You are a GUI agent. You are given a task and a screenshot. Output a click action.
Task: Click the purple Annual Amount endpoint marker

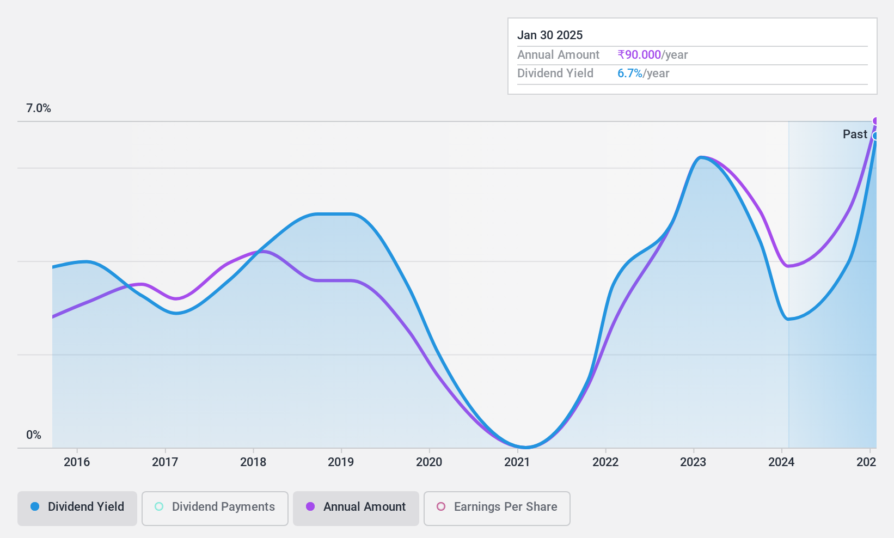[x=875, y=121]
